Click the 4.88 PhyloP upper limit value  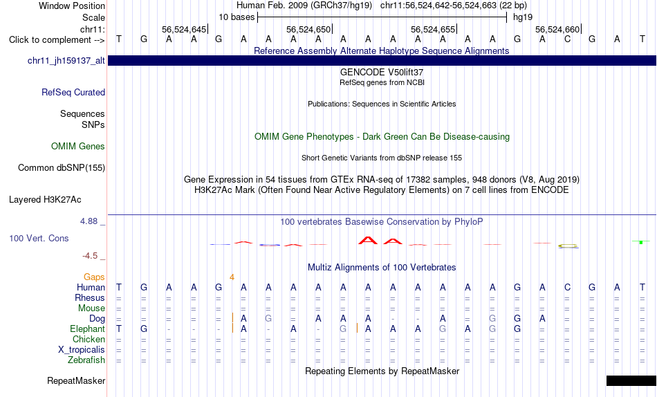tap(89, 221)
